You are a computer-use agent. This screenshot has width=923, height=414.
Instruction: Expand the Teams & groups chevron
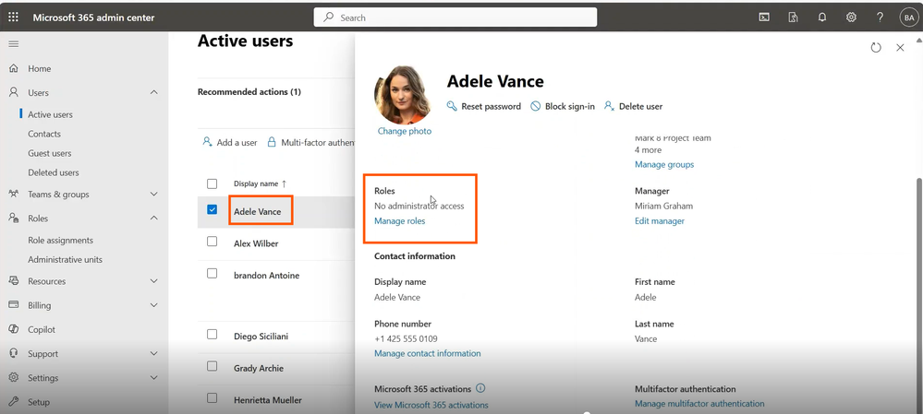point(154,194)
